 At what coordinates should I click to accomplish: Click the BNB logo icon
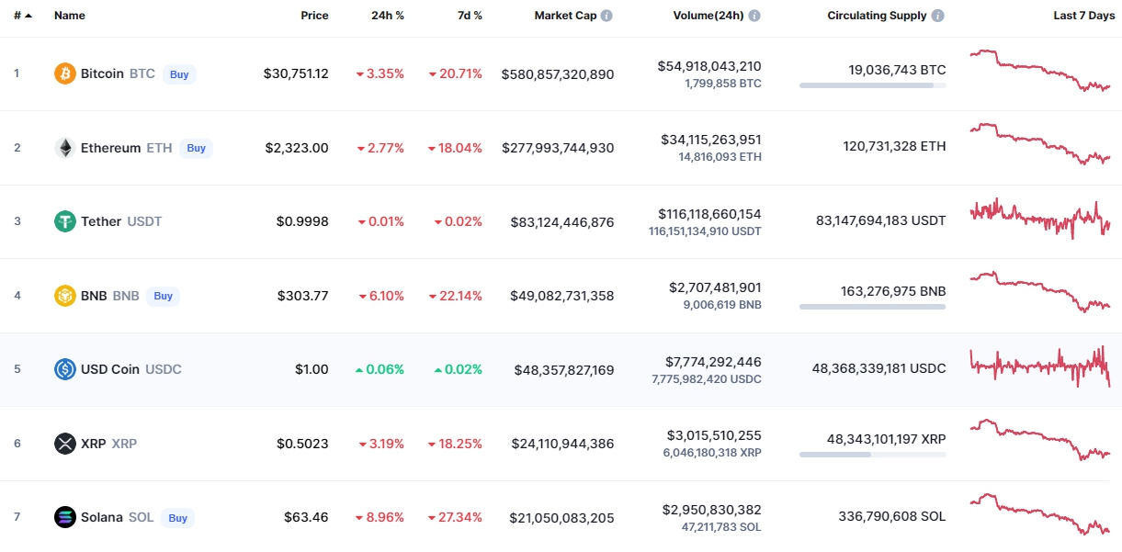(65, 296)
